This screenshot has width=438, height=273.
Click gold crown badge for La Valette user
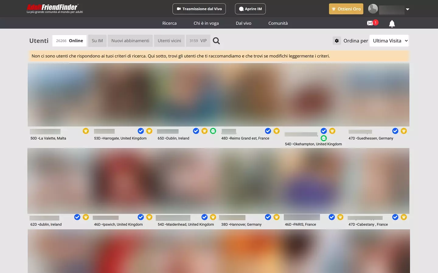(86, 131)
